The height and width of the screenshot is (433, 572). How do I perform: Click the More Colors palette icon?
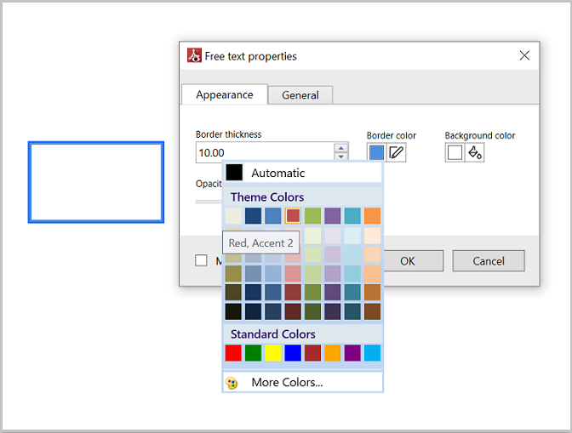coord(232,383)
